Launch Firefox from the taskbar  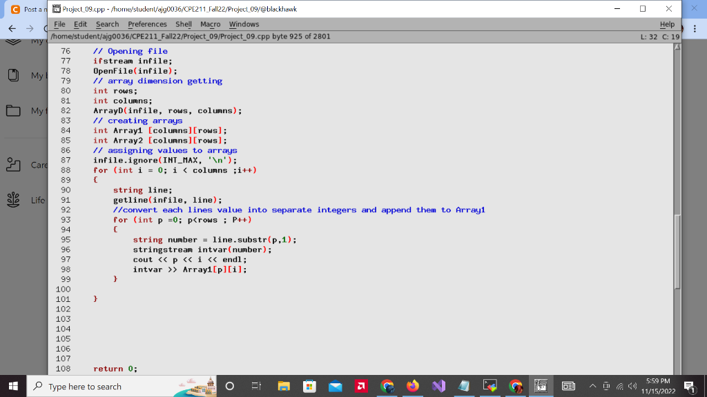[413, 386]
